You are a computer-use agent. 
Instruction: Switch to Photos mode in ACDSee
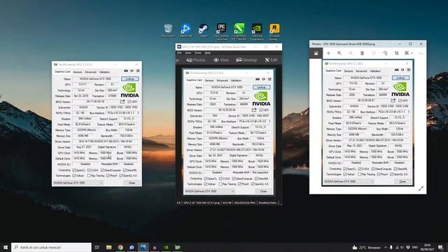pos(196,60)
